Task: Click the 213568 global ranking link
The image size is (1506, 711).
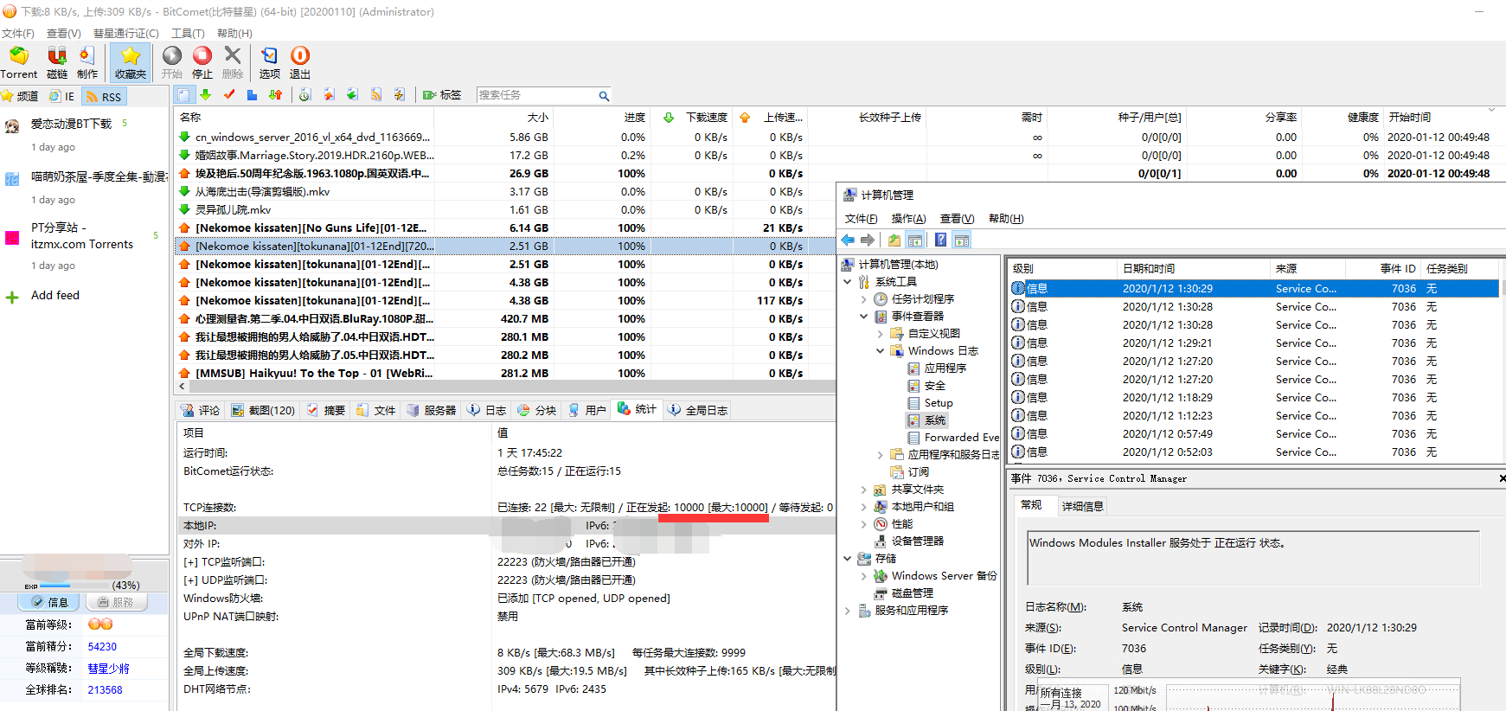Action: click(x=105, y=690)
